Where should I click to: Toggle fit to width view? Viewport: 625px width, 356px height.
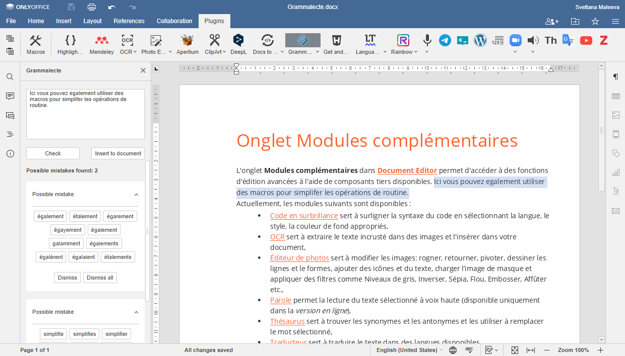point(531,350)
